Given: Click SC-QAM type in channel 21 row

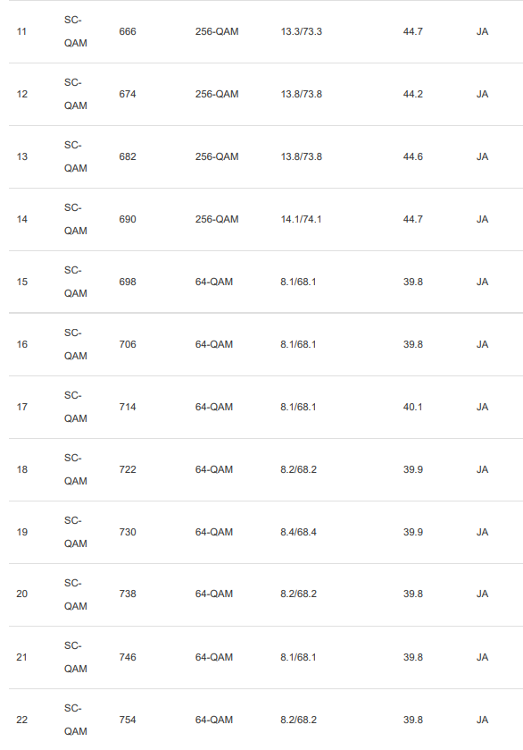Looking at the screenshot, I should (76, 657).
